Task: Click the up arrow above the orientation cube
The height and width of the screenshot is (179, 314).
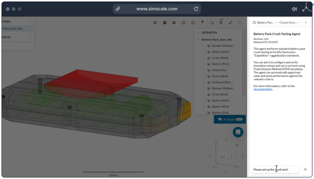Action: (226, 139)
